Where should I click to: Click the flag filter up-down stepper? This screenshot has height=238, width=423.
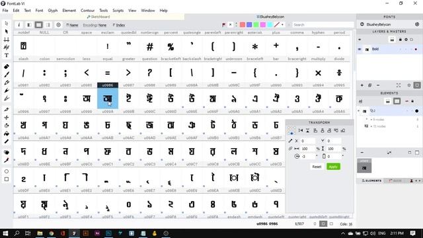[x=237, y=25]
